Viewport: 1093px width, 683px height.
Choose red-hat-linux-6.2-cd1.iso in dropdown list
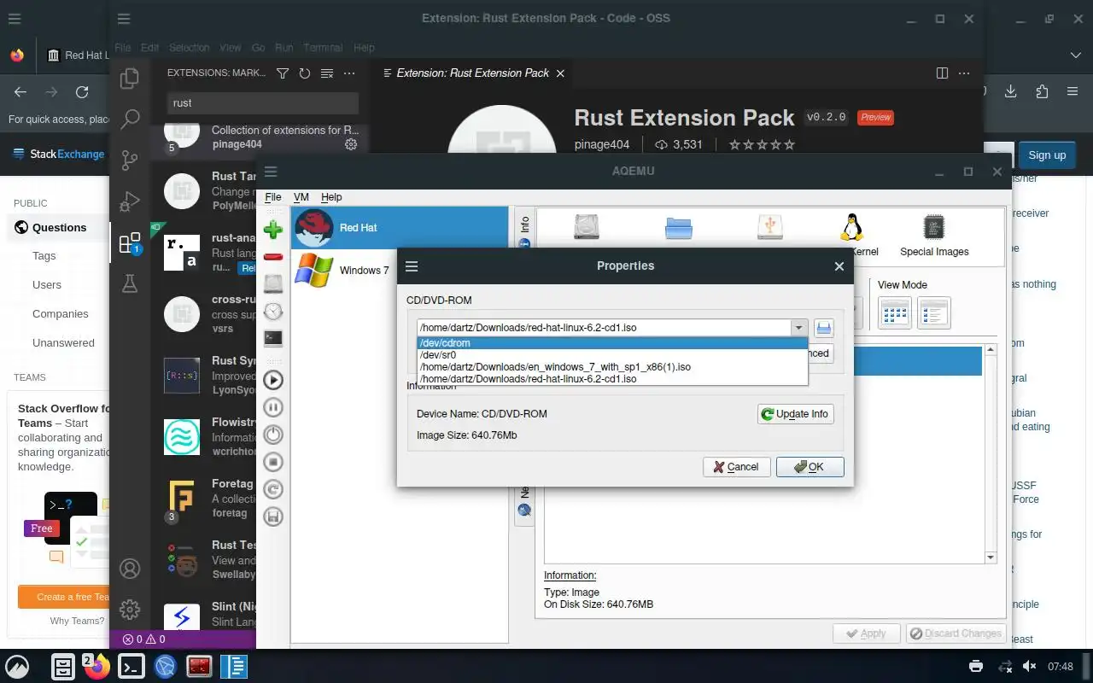click(x=611, y=379)
